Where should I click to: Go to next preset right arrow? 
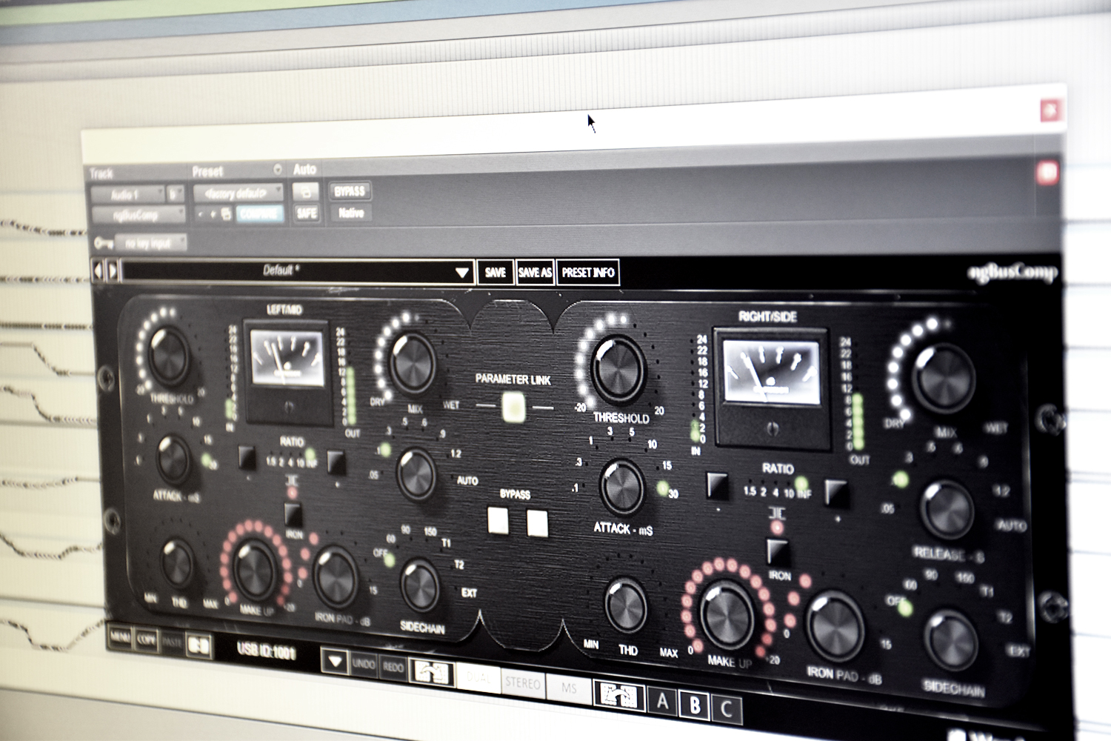(x=112, y=270)
